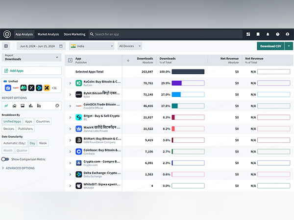Viewport: 294px width, 220px height.
Task: Collapse the sidebar panel icon
Action: pos(6,46)
